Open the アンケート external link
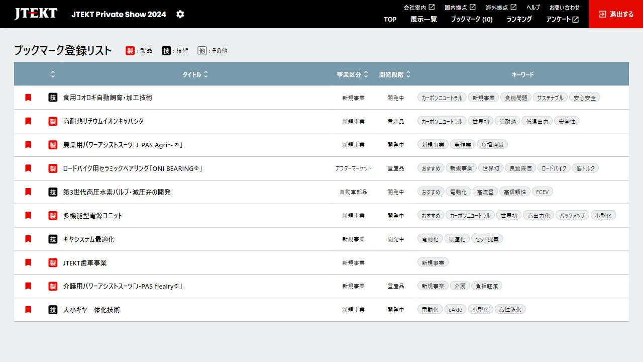643x362 pixels. point(562,20)
